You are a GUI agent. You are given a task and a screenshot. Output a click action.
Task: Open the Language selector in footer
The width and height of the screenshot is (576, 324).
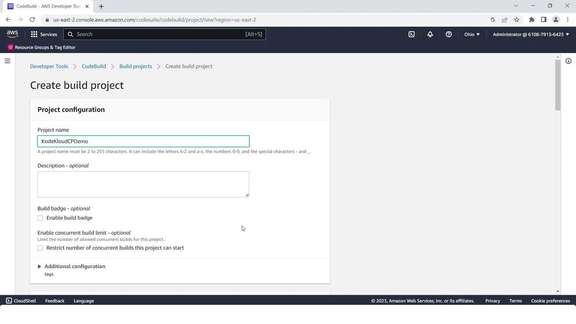(84, 301)
